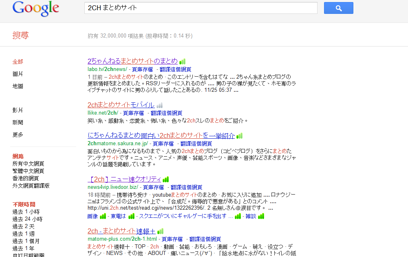408x257 pixels.
Task: Click rating bars after 雑談 sitelink
Action: (x=261, y=216)
